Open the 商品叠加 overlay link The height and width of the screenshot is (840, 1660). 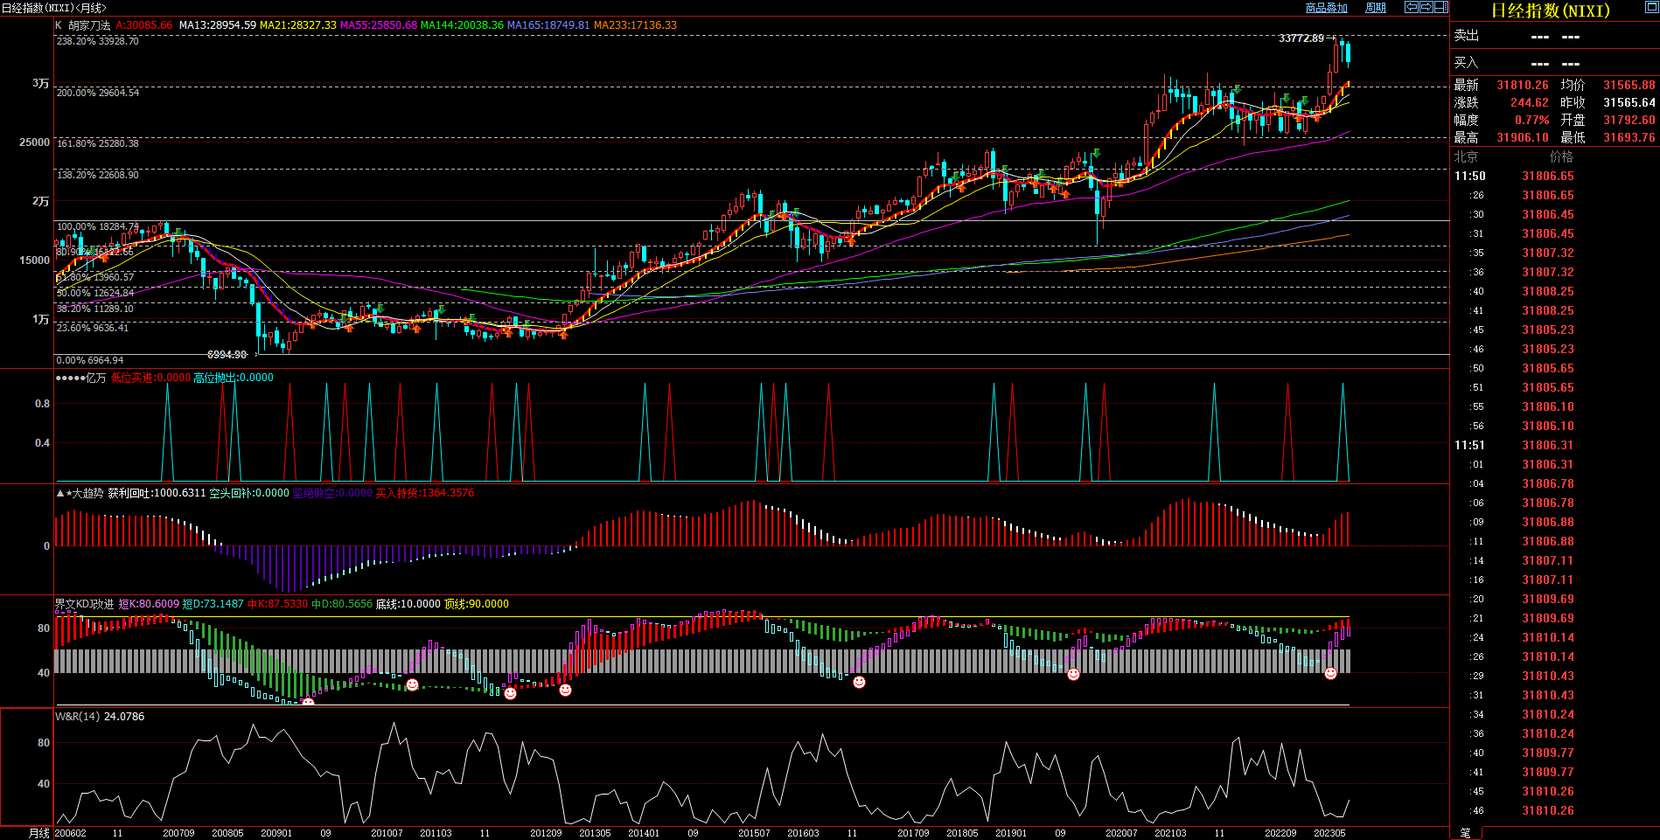[1326, 8]
